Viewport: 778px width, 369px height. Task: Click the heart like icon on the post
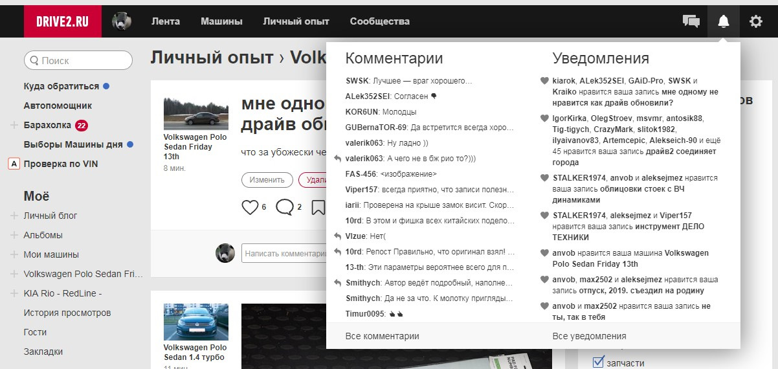(250, 207)
